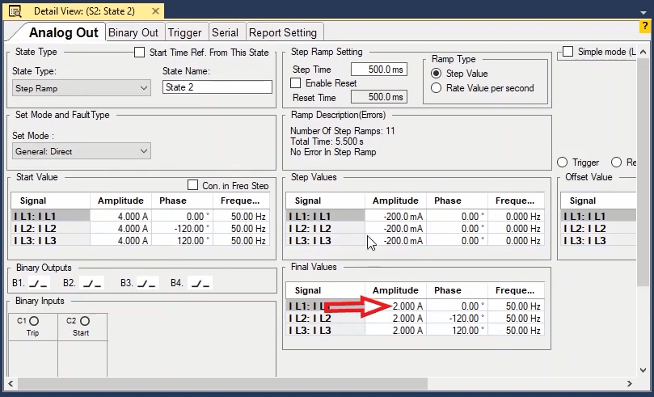Click the Step Time field
The height and width of the screenshot is (397, 654).
tap(378, 70)
